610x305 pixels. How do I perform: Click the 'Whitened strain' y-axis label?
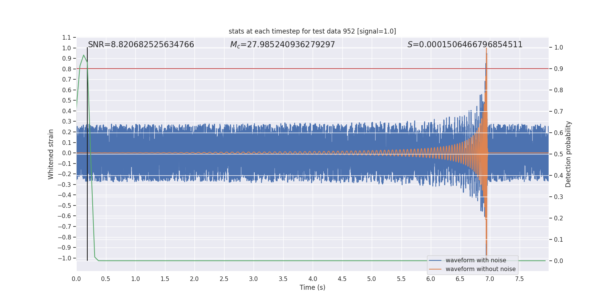click(x=51, y=154)
